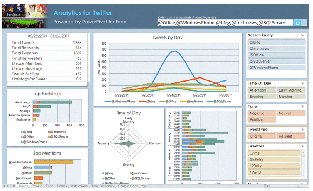Select 17avid in Tweeters slicer
Image resolution: width=313 pixels, height=191 pixels.
274,172
